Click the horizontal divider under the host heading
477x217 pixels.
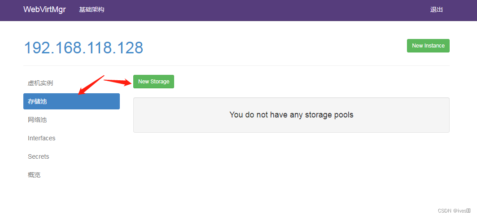coord(236,66)
